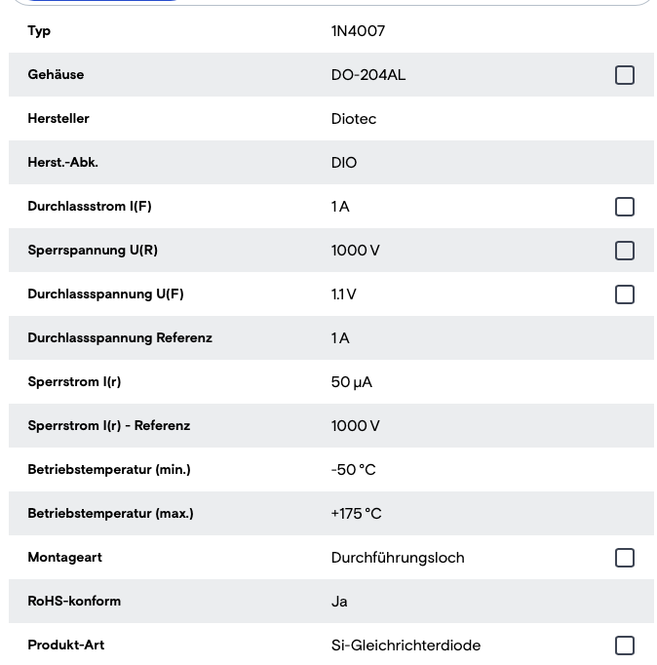This screenshot has width=657, height=665.
Task: Click the Montageart row label
Action: pyautogui.click(x=65, y=558)
